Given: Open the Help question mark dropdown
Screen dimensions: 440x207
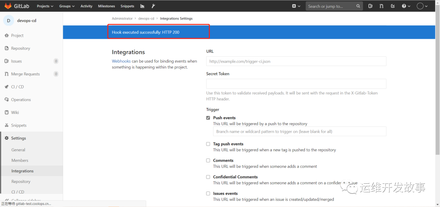Looking at the screenshot, I should pos(406,6).
